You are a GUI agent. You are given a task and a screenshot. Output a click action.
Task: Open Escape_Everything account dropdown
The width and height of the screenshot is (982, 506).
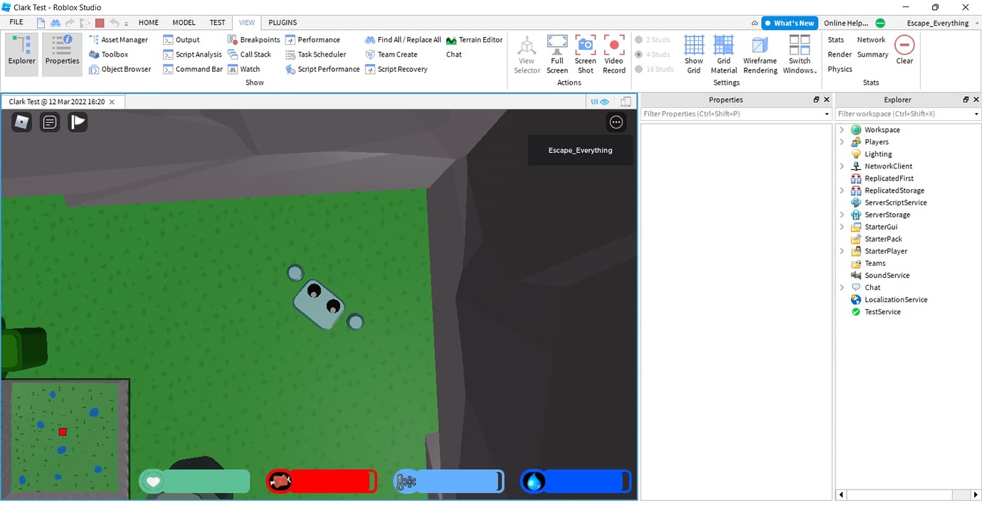[x=942, y=23]
